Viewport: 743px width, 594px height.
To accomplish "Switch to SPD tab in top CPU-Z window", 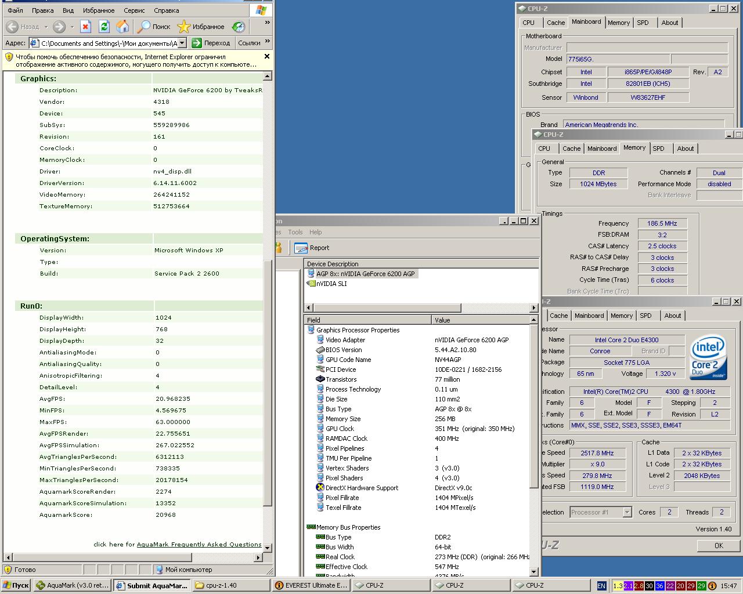I will [x=643, y=23].
